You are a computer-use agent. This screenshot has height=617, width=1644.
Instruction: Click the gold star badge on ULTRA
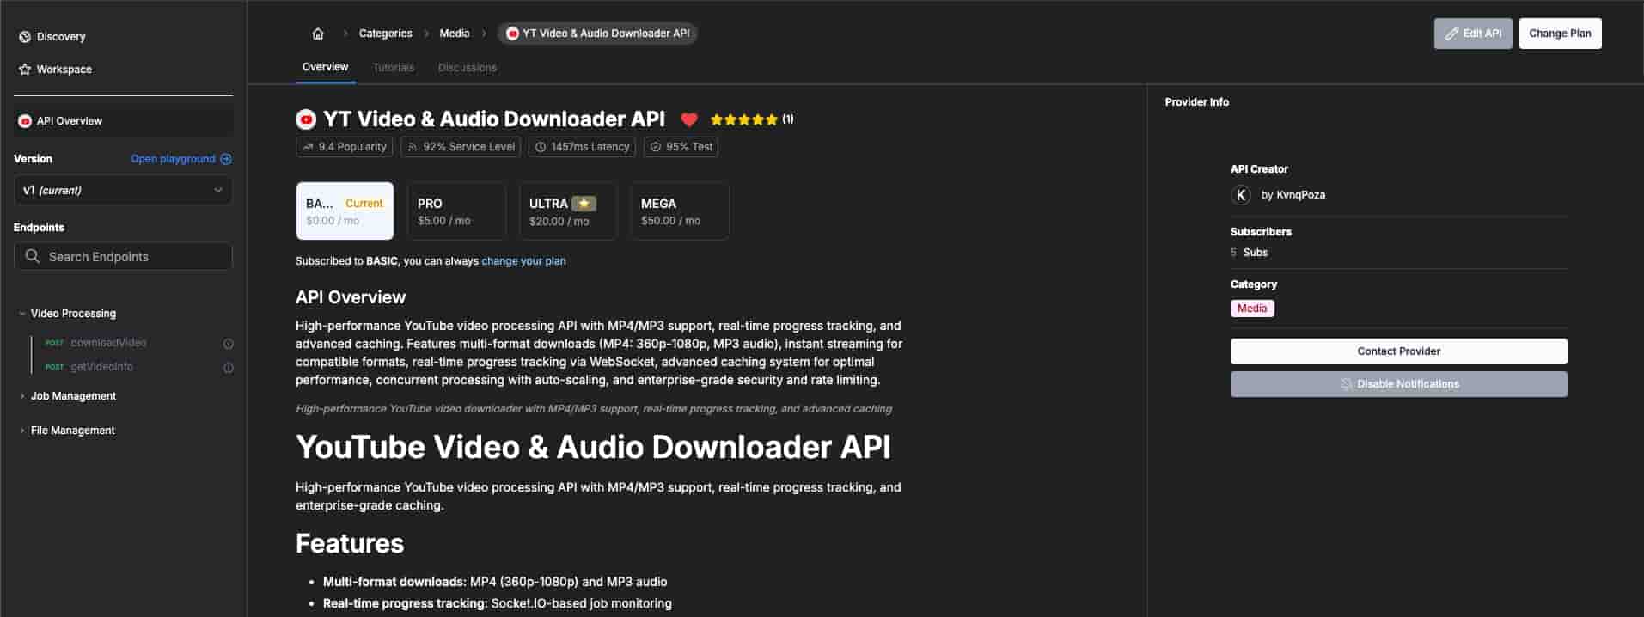[584, 204]
